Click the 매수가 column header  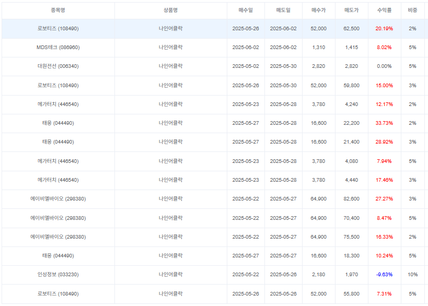pyautogui.click(x=319, y=10)
